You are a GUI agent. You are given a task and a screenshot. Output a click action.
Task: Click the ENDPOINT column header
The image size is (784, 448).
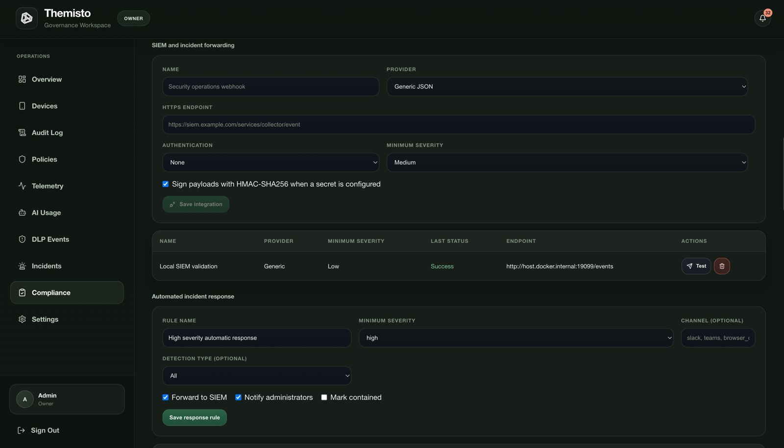pos(521,241)
